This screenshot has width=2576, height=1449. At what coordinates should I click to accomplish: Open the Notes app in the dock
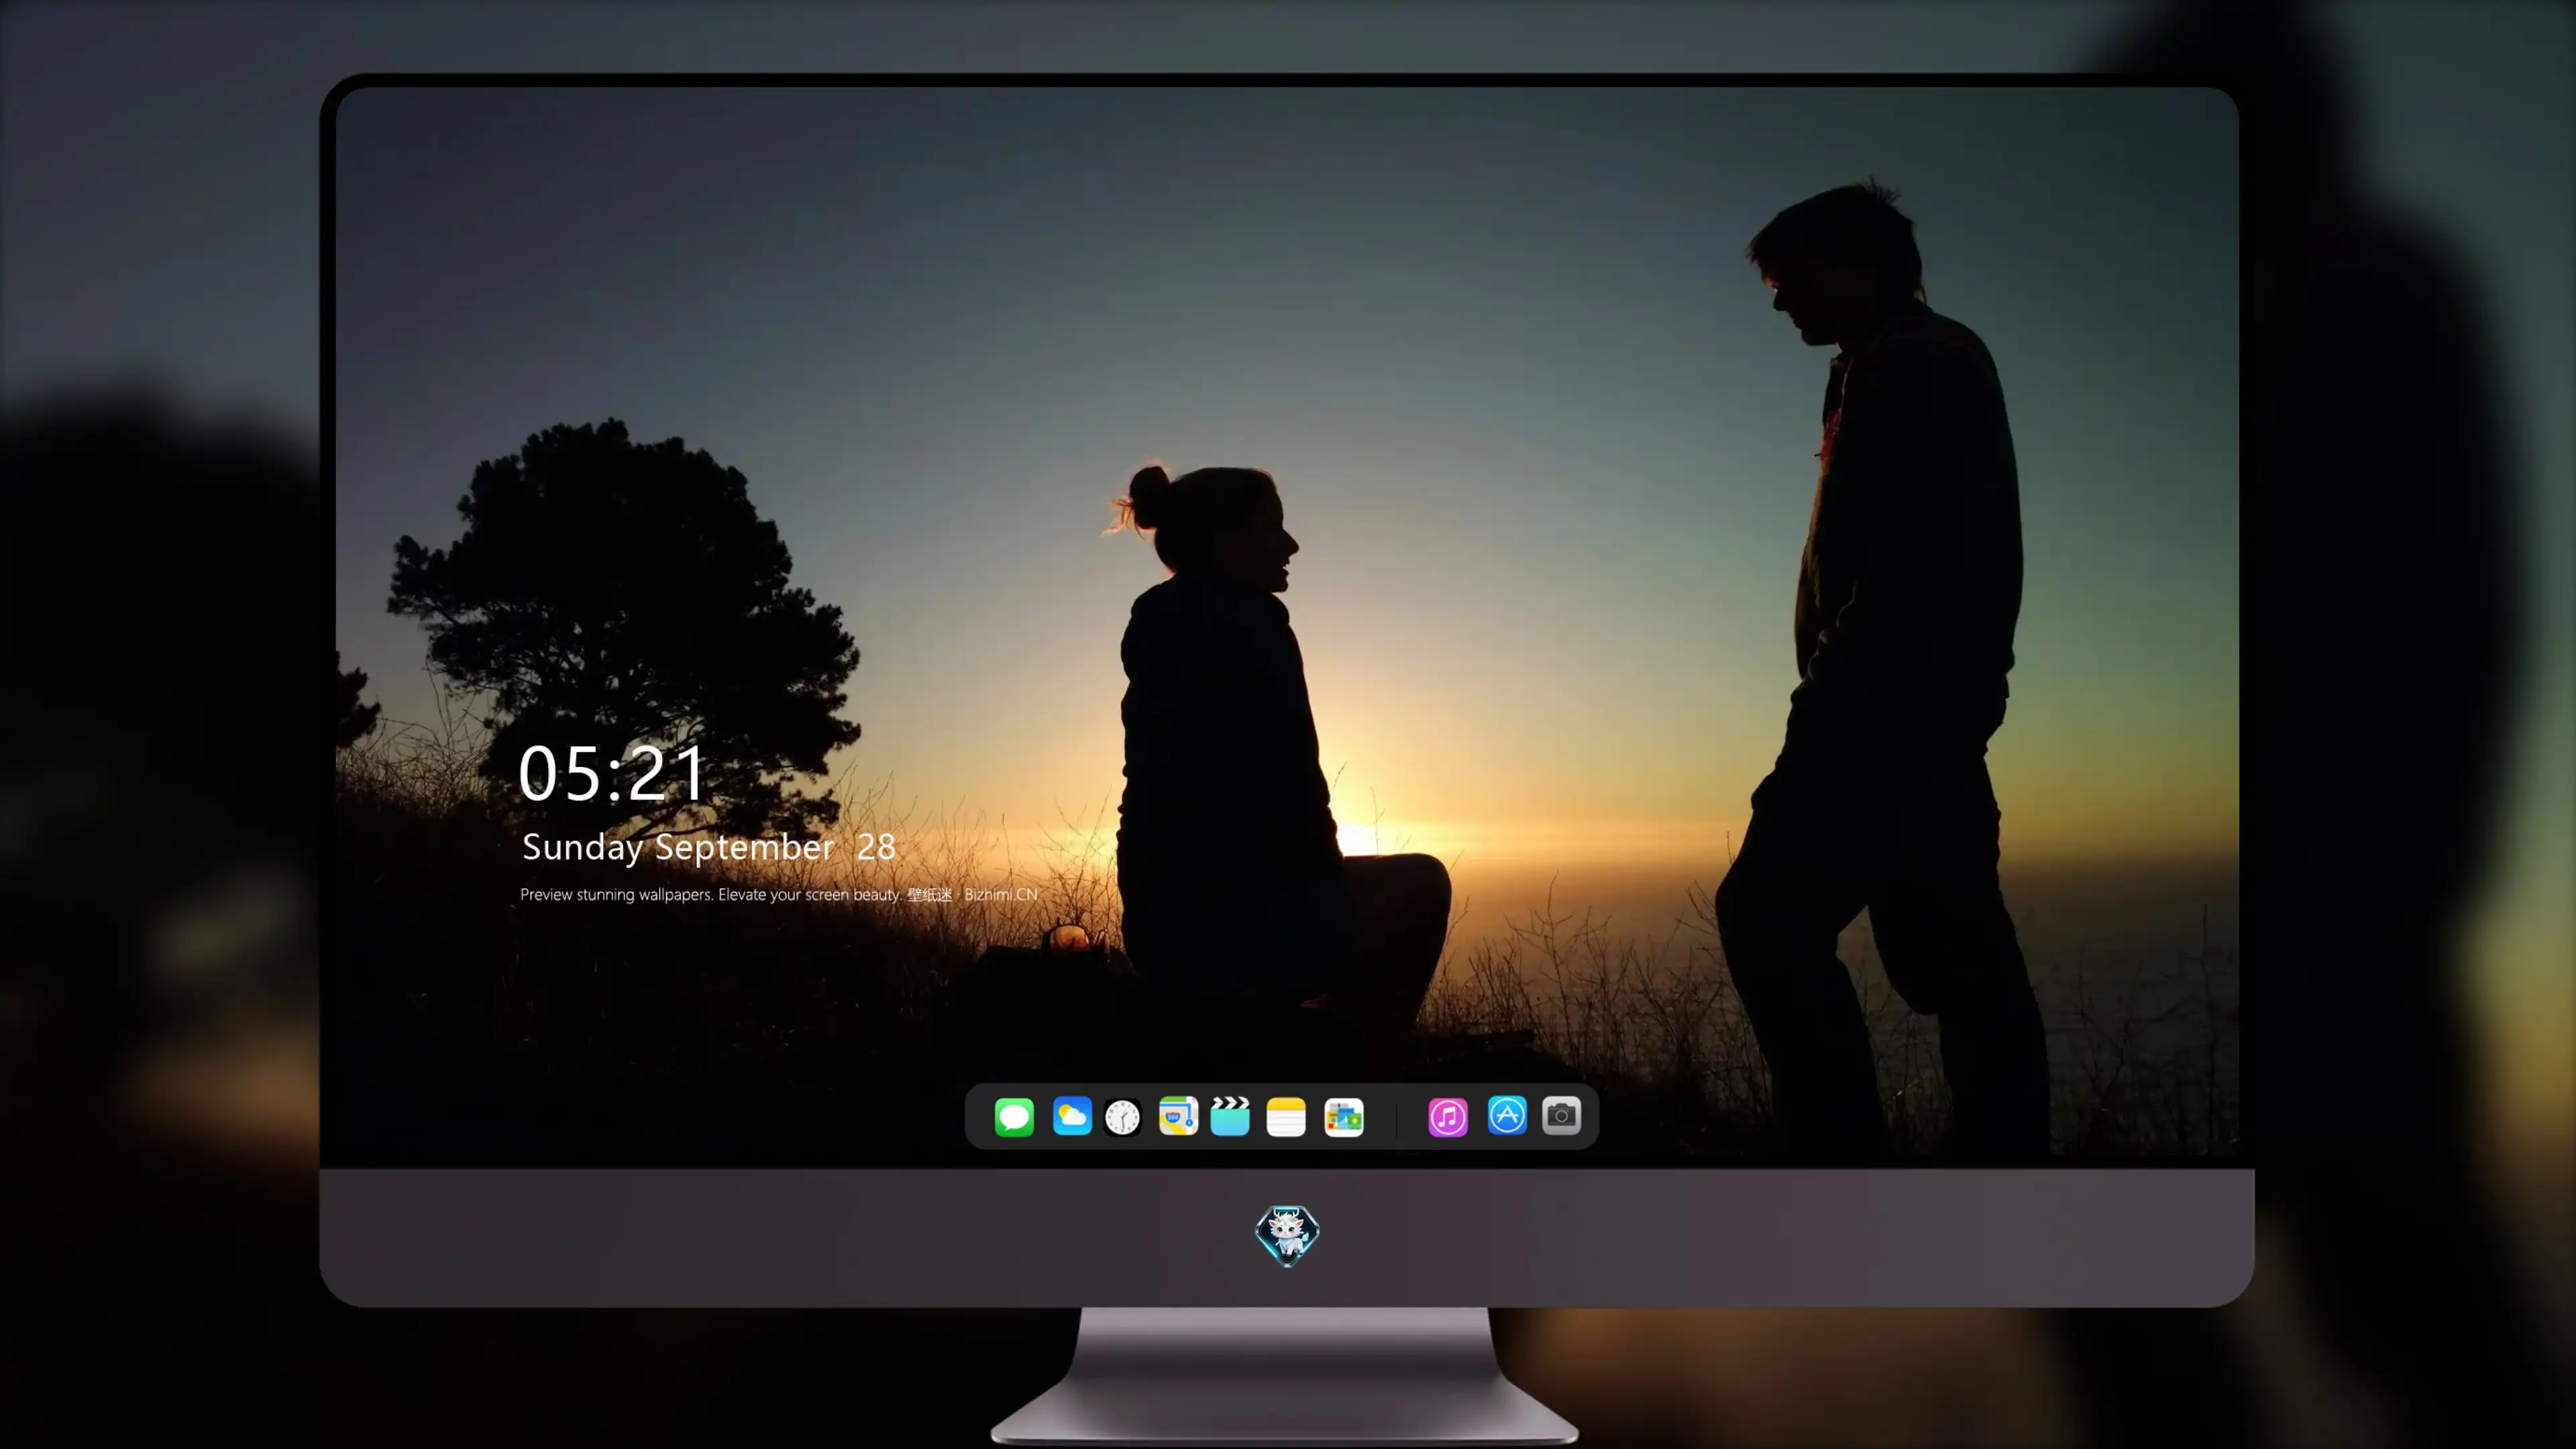(1286, 1117)
